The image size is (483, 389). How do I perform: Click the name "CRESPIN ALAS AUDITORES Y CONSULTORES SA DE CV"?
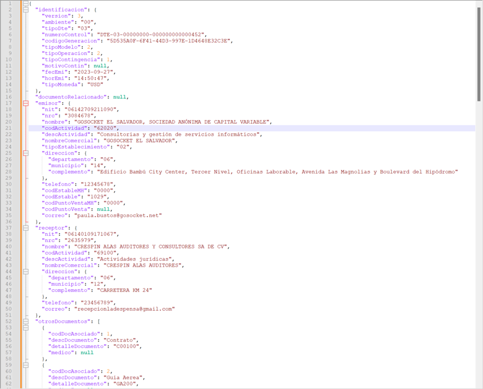tap(151, 247)
